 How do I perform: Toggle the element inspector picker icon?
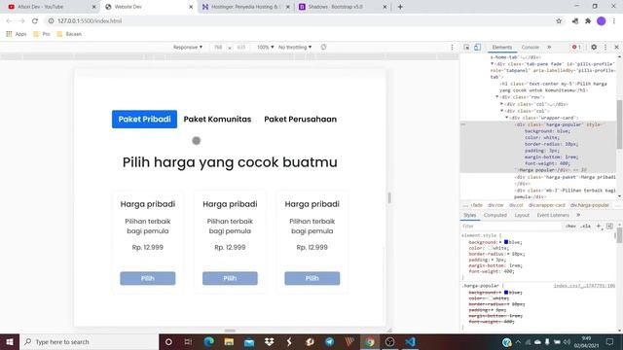pos(466,48)
